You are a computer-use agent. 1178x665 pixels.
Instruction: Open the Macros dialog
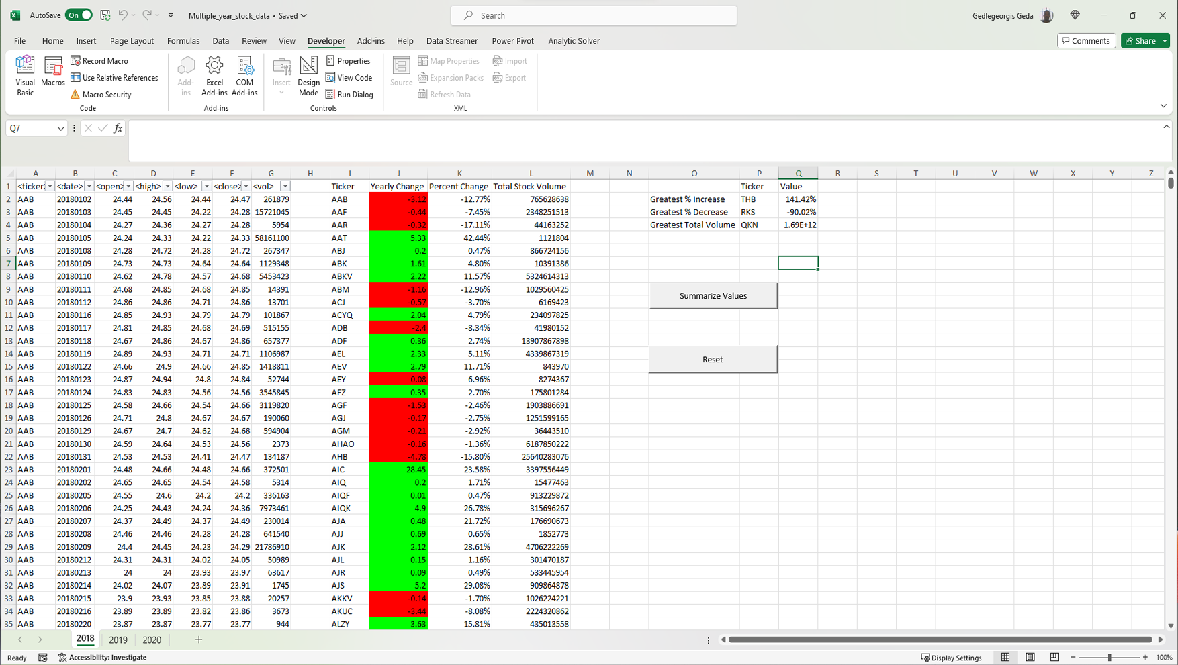coord(52,72)
